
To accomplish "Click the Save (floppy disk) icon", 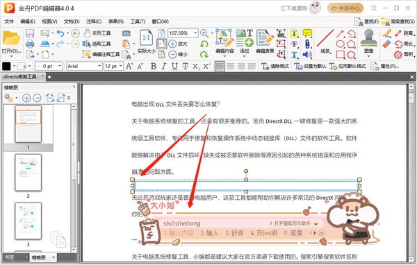I will click(x=30, y=33).
